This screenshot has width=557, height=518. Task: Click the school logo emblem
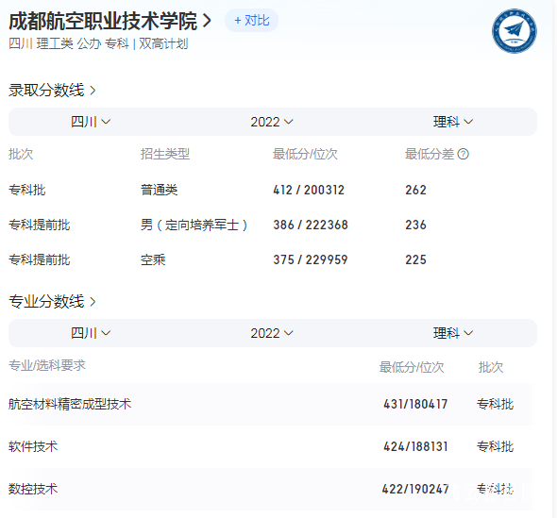[514, 31]
